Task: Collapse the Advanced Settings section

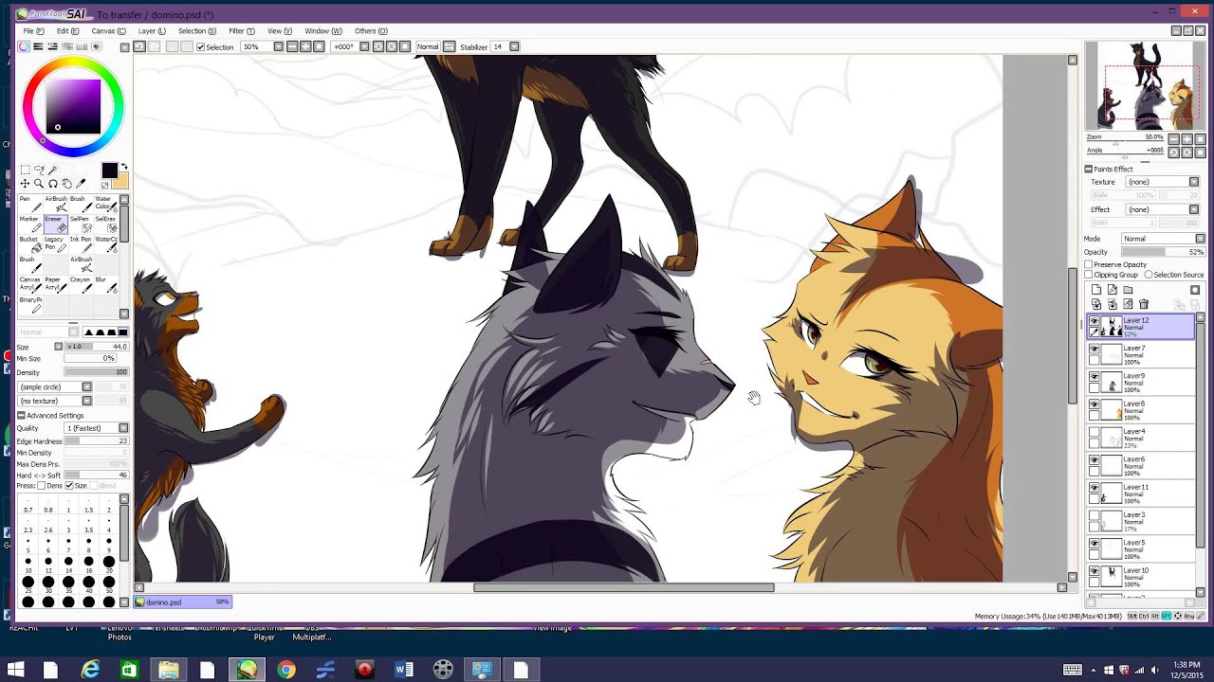Action: (x=21, y=415)
